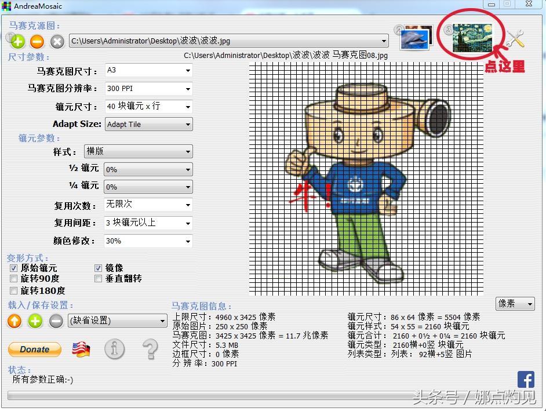The height and width of the screenshot is (411, 546).
Task: Open the 300 PPI resolution dropdown
Action: click(x=148, y=89)
